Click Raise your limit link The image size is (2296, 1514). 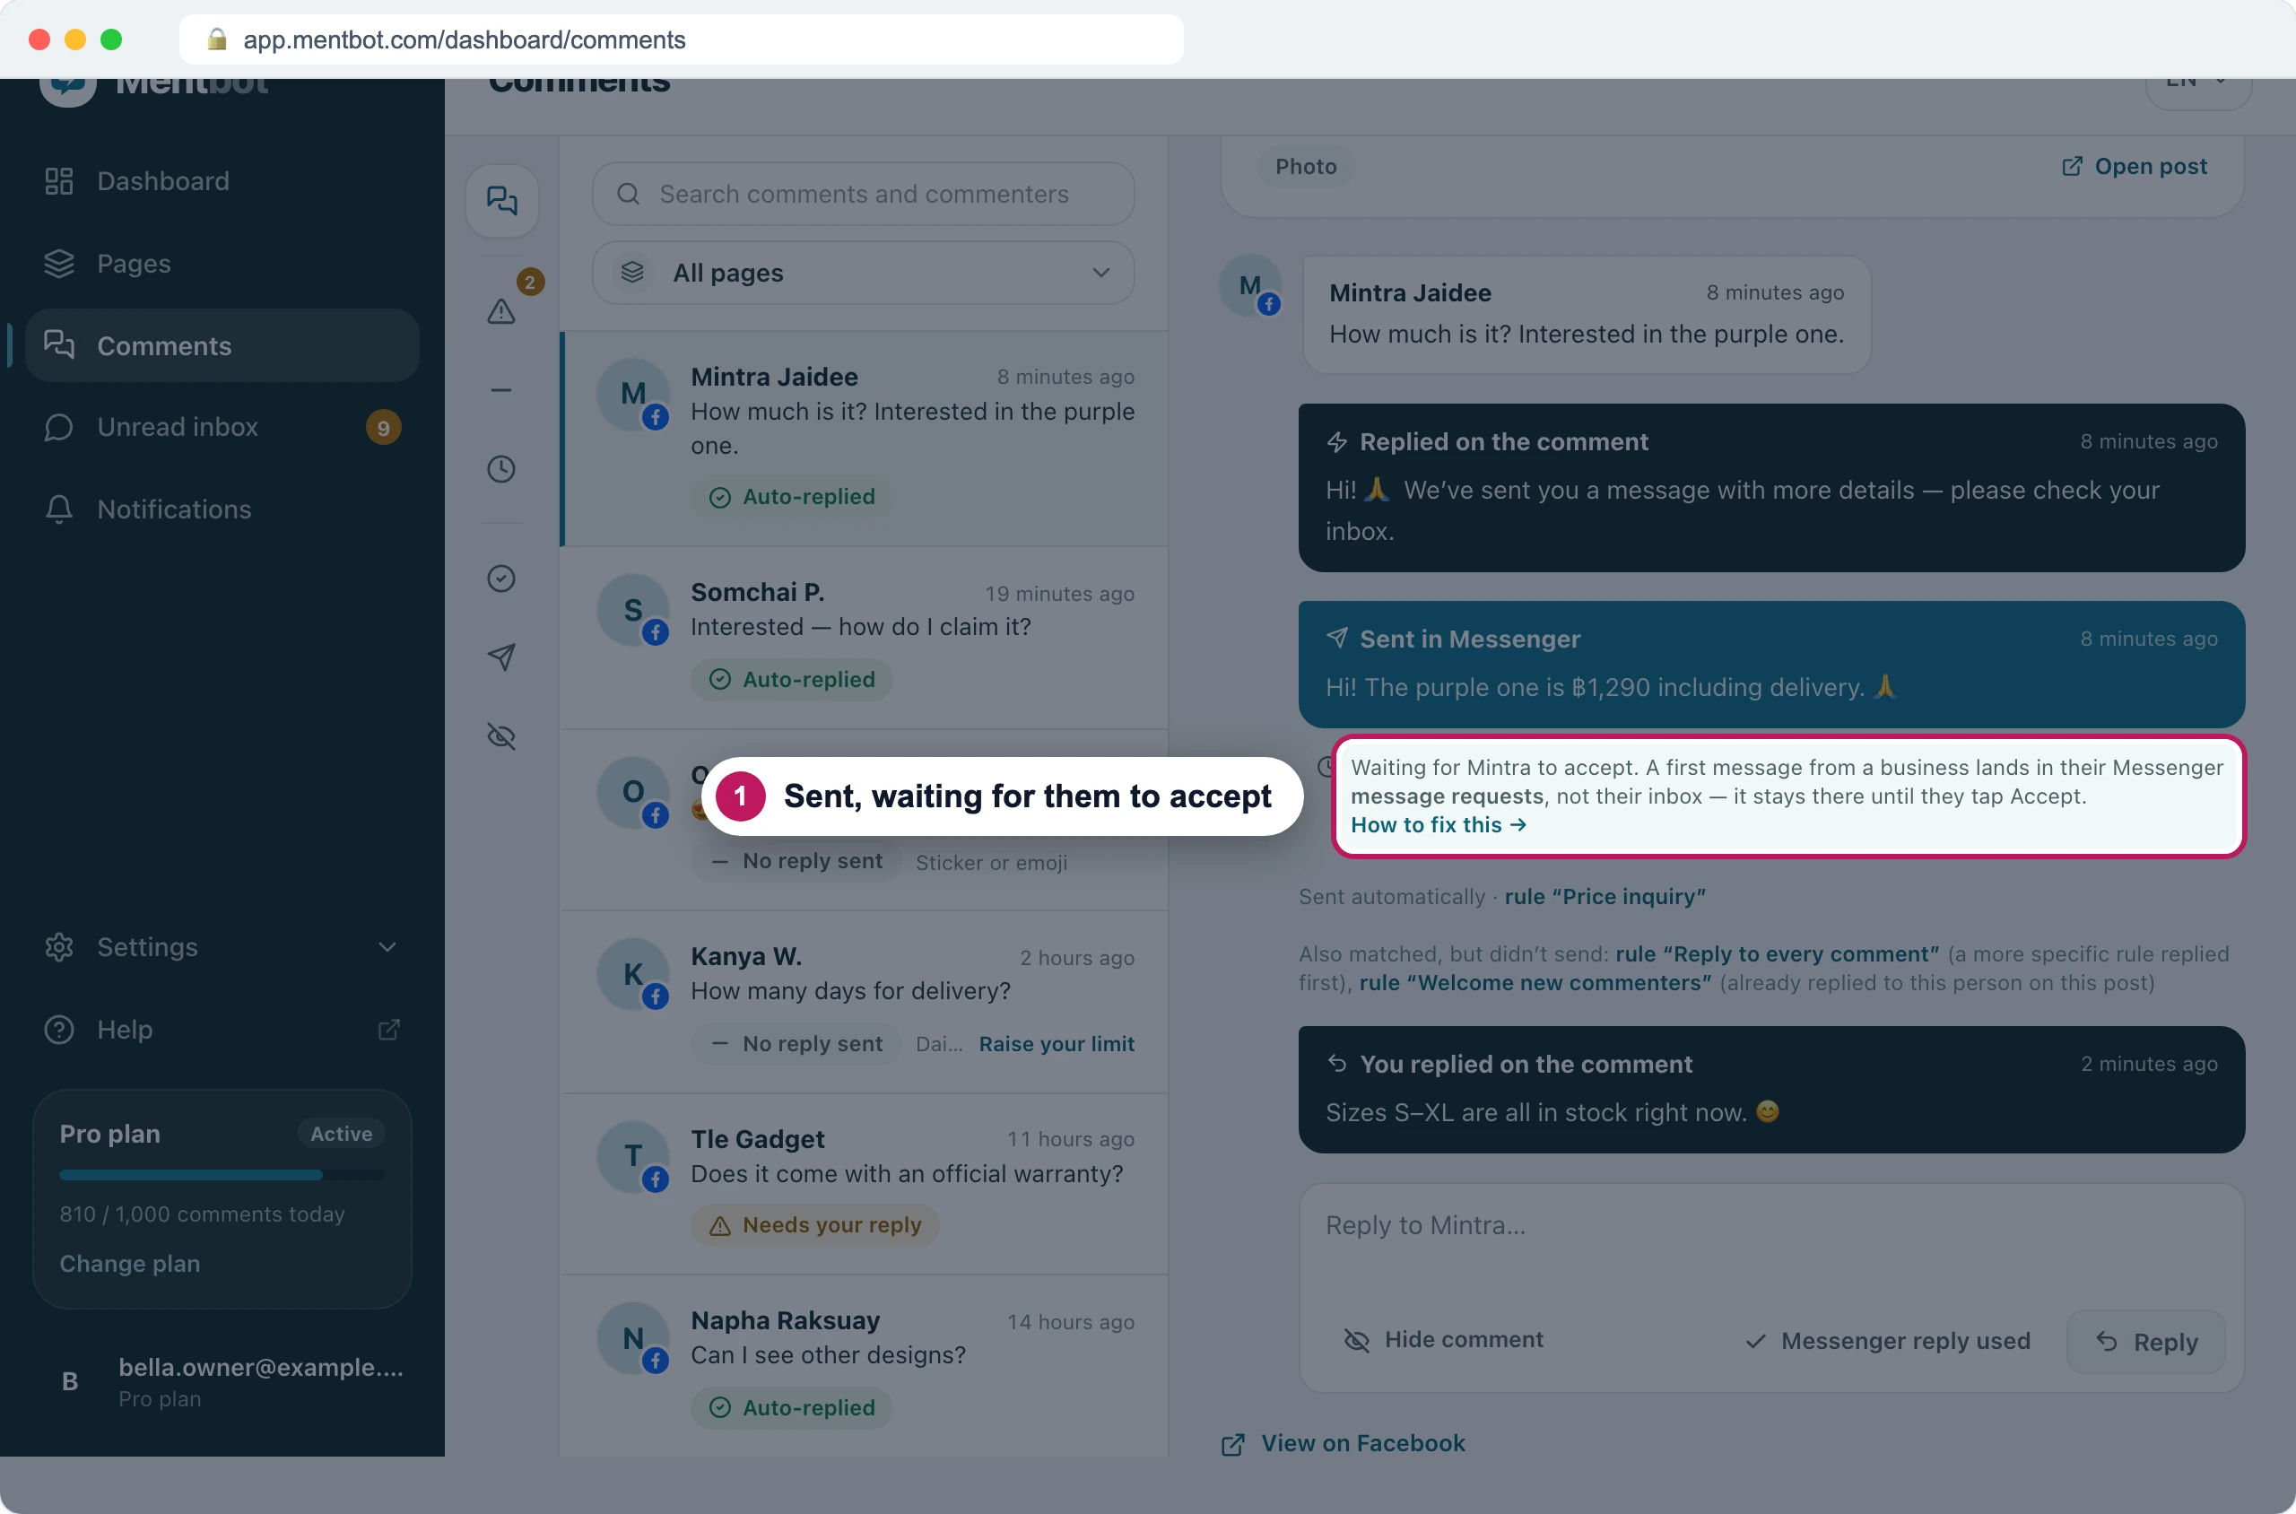click(x=1057, y=1044)
